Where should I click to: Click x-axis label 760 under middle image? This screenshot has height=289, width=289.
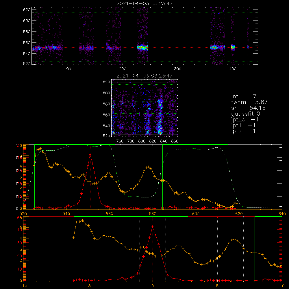coord(120,141)
